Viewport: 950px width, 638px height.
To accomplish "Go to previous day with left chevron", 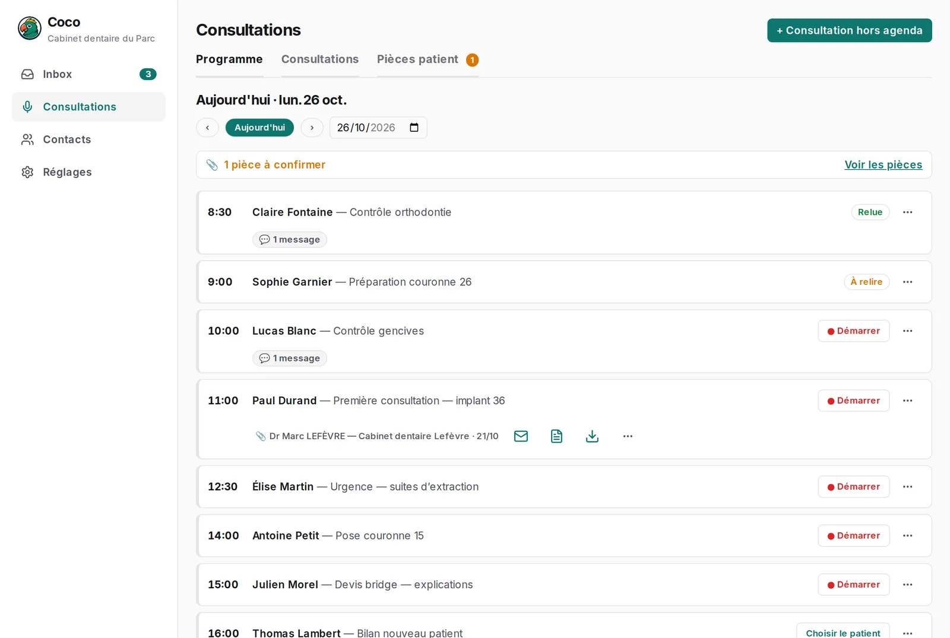I will [x=207, y=128].
